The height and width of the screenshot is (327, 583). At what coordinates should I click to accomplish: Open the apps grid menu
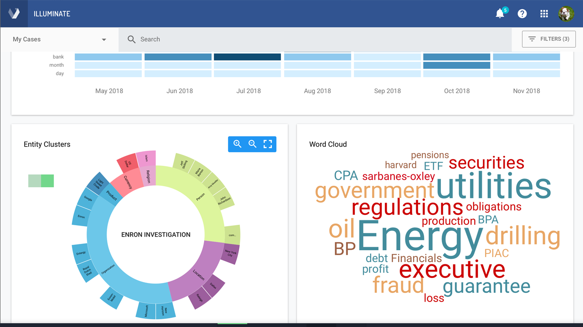544,14
